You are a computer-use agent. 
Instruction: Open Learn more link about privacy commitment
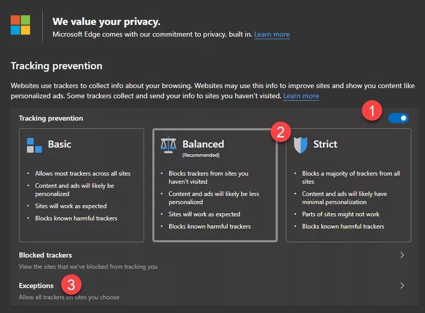(272, 35)
